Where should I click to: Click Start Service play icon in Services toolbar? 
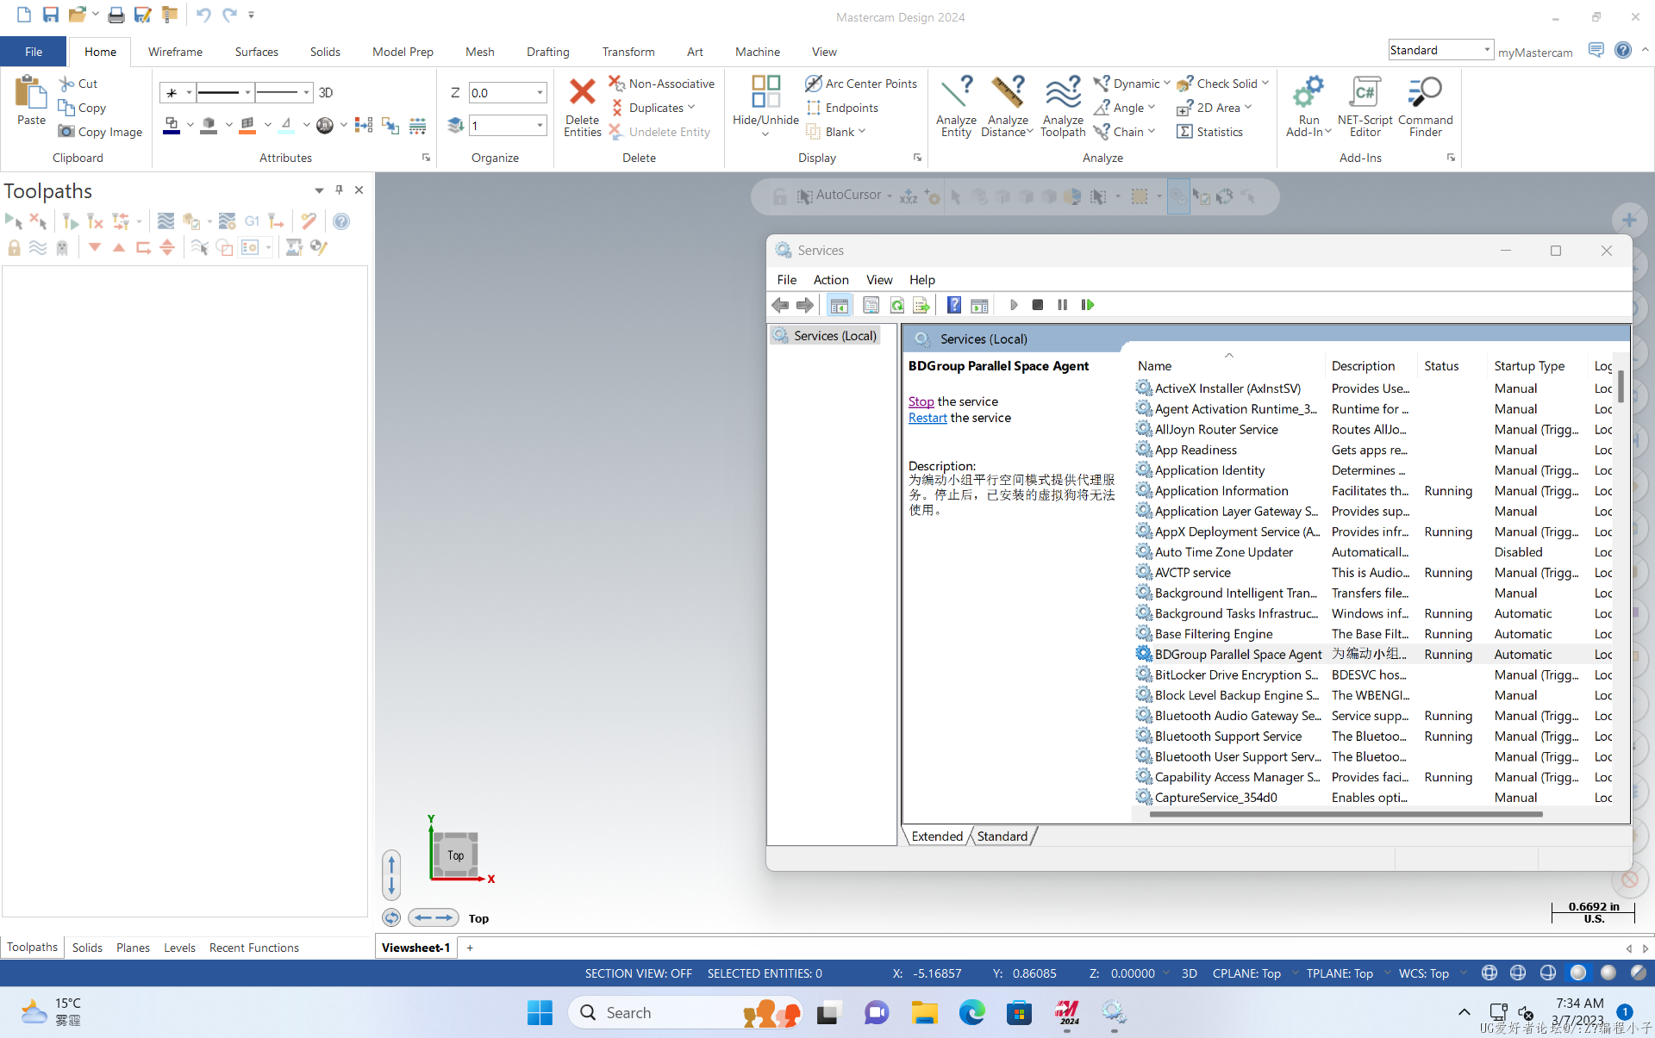[x=1014, y=305]
